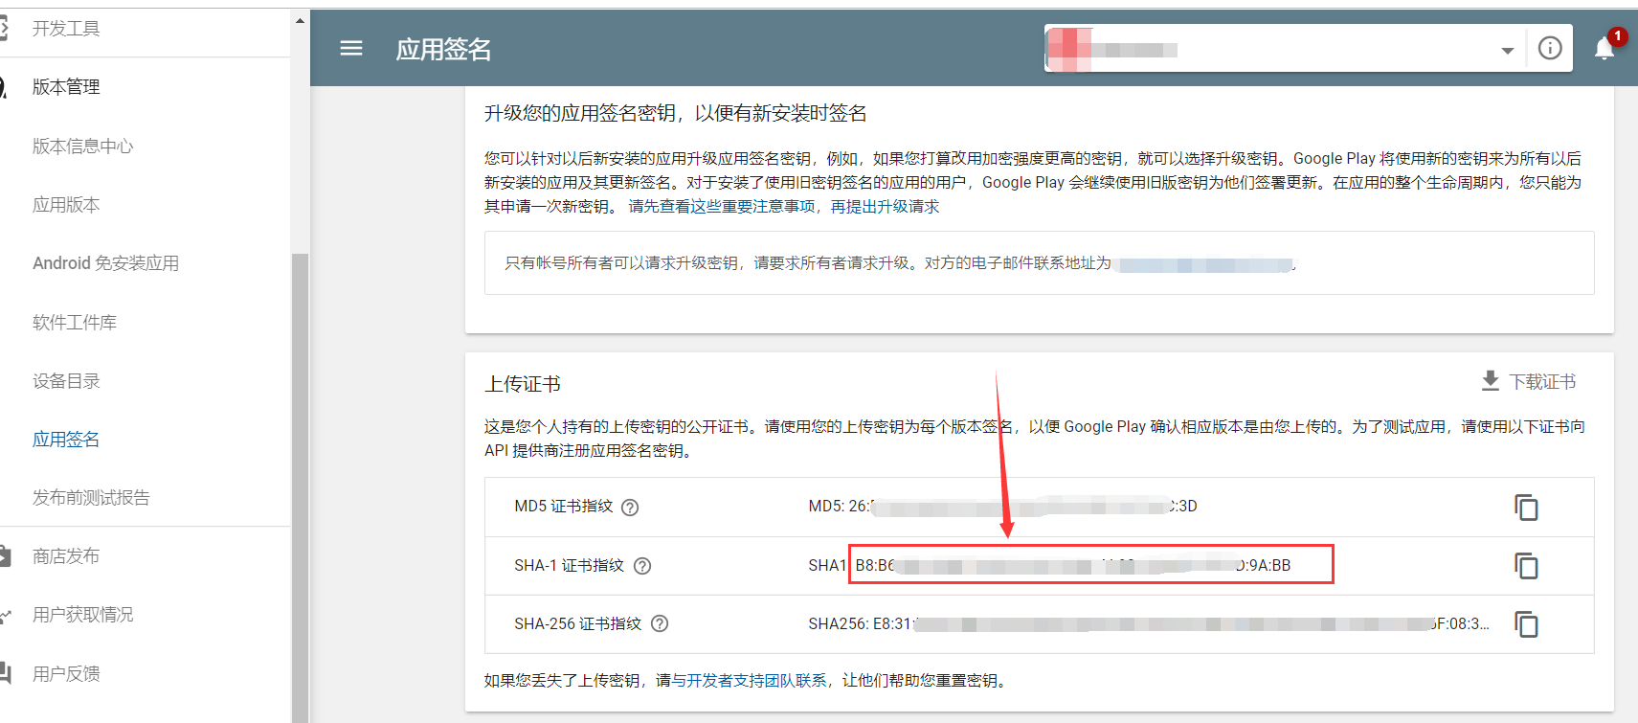Open 用户获取情况 in the sidebar
The height and width of the screenshot is (723, 1638).
pos(83,615)
